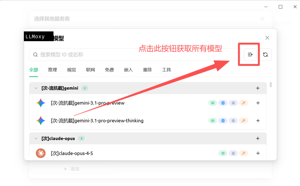Add entire claude-opus group with plus icon
300x186 pixels.
coord(258,138)
